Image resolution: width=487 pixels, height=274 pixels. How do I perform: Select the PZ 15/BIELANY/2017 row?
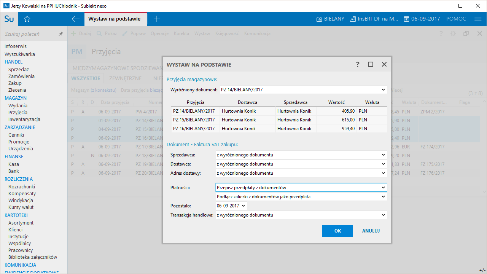[x=194, y=120]
